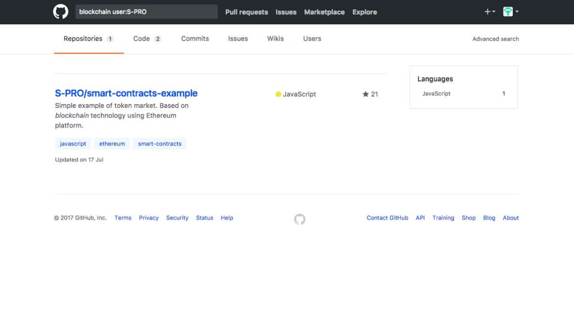Click the yellow JavaScript language dot

[x=278, y=94]
